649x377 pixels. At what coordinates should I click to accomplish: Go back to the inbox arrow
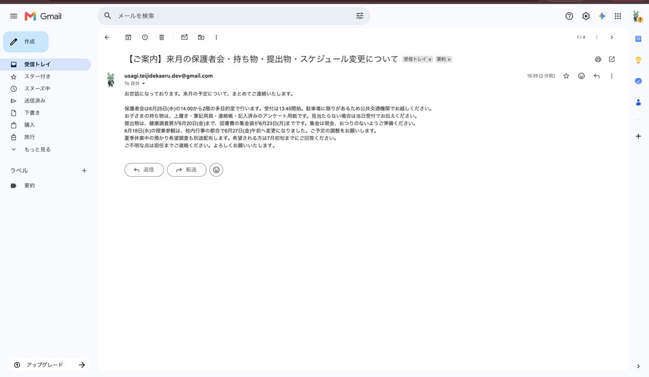pyautogui.click(x=107, y=37)
